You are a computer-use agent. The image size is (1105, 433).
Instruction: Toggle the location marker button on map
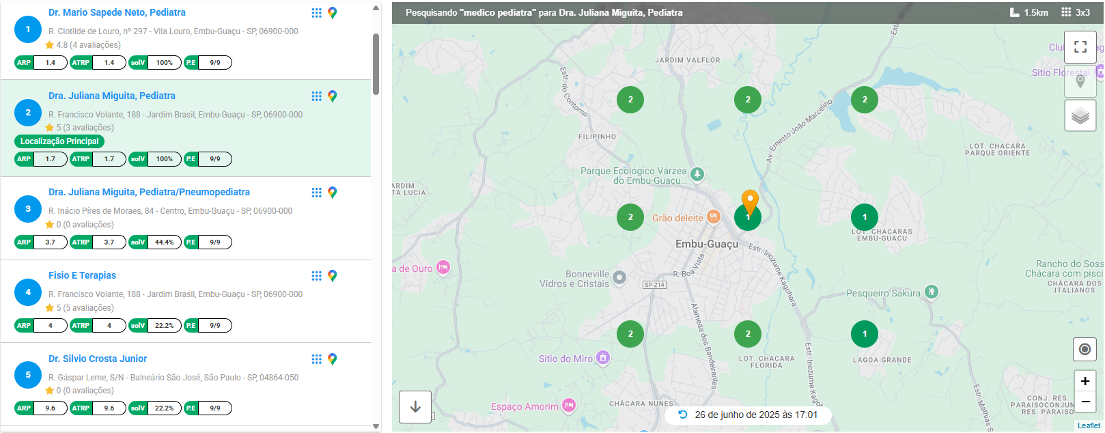[x=1080, y=81]
